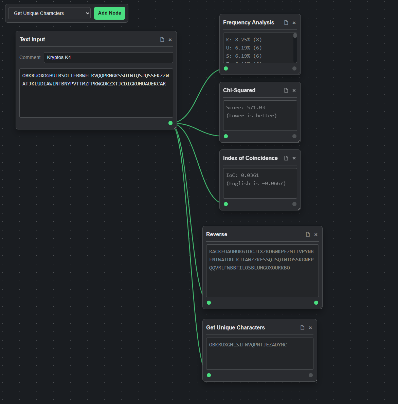The height and width of the screenshot is (404, 398).
Task: Copy the Get Unique Characters output
Action: tap(302, 328)
